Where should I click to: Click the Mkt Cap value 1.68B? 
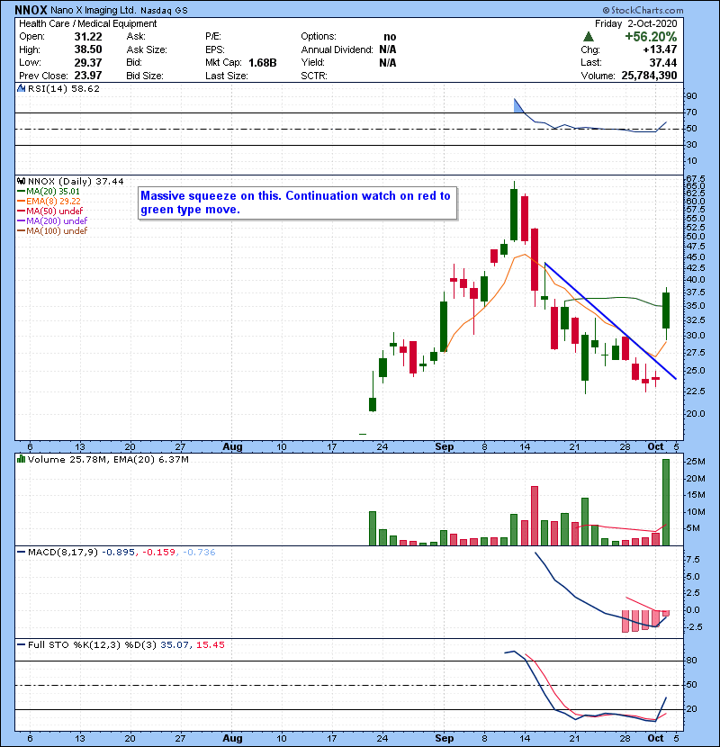[x=263, y=62]
